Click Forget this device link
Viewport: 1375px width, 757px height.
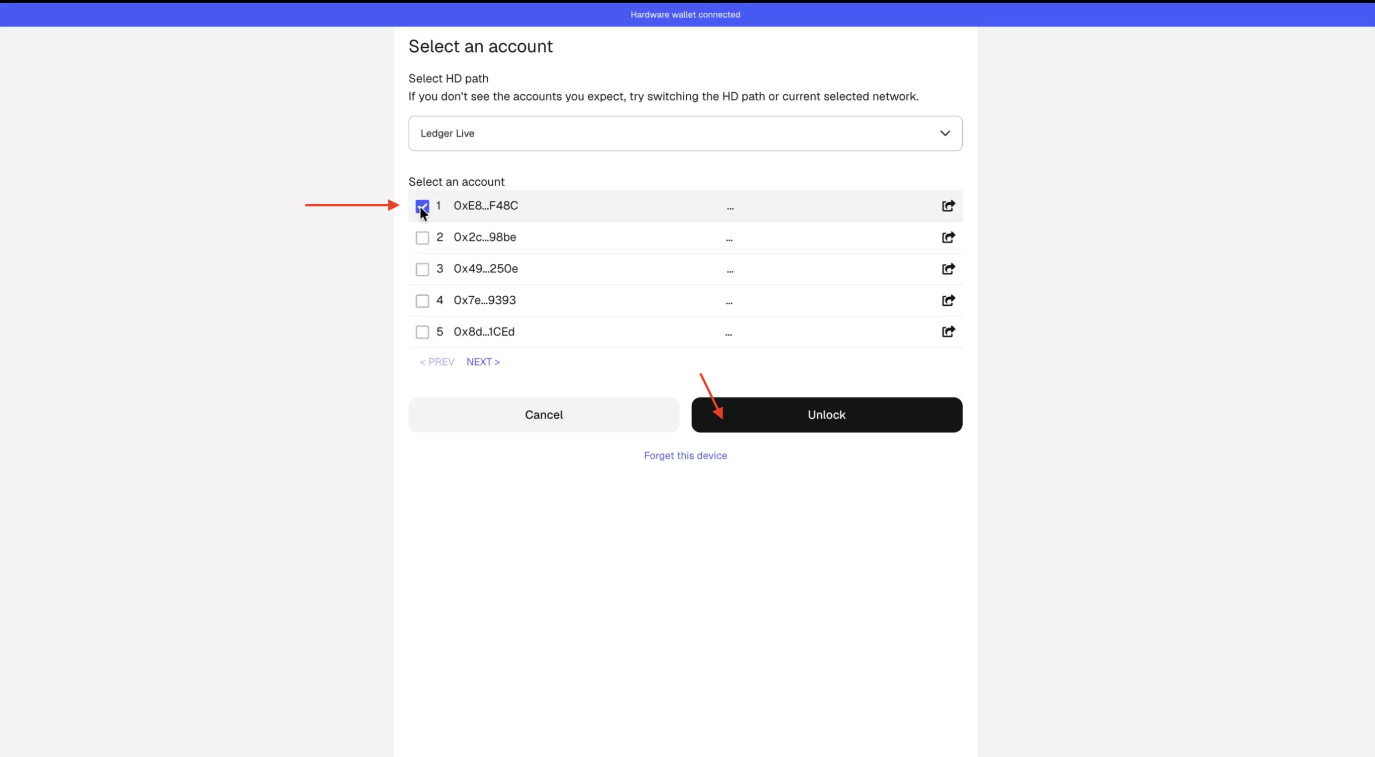685,455
